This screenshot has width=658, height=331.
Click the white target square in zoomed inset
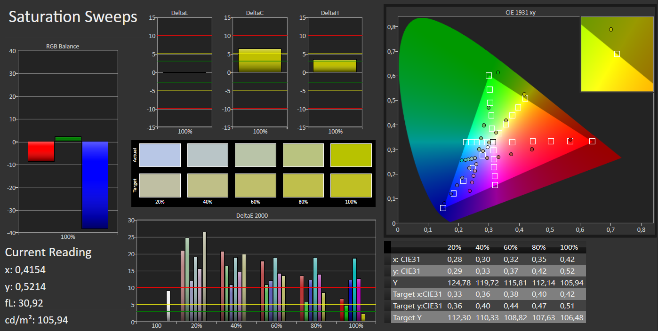tap(617, 54)
